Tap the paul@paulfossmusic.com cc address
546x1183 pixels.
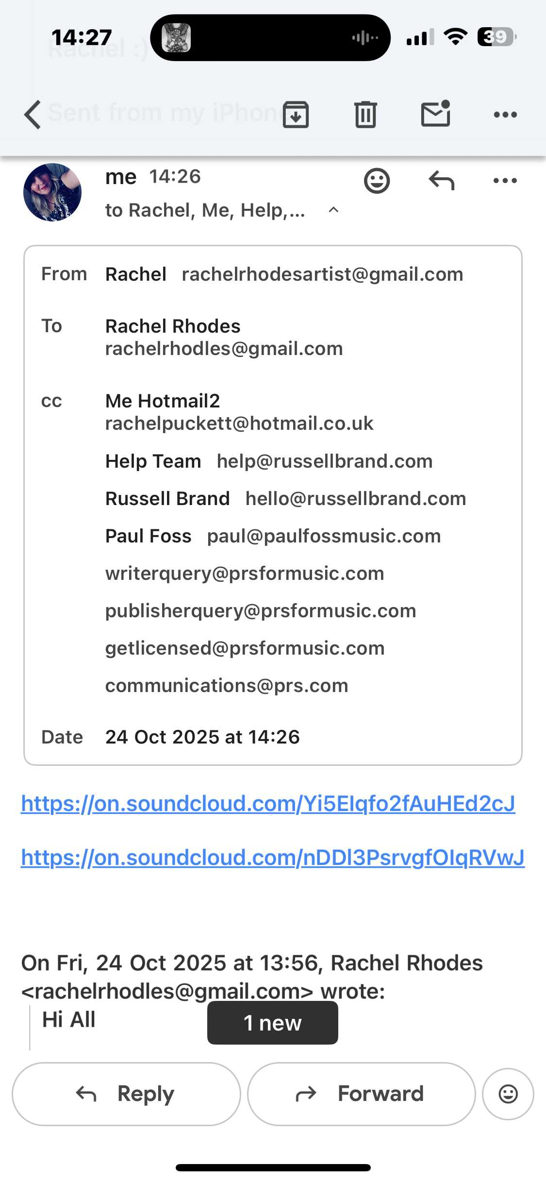pos(324,536)
